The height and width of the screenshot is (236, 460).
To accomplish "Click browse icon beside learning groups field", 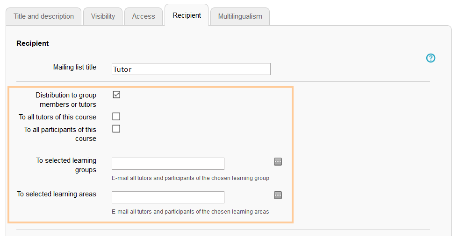I will coord(278,162).
